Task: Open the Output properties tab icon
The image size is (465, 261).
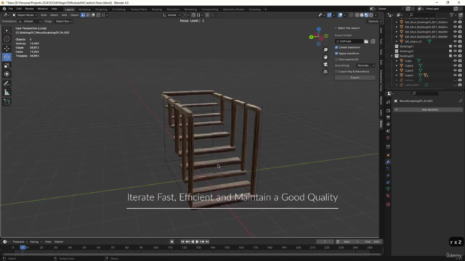Action: [x=388, y=117]
